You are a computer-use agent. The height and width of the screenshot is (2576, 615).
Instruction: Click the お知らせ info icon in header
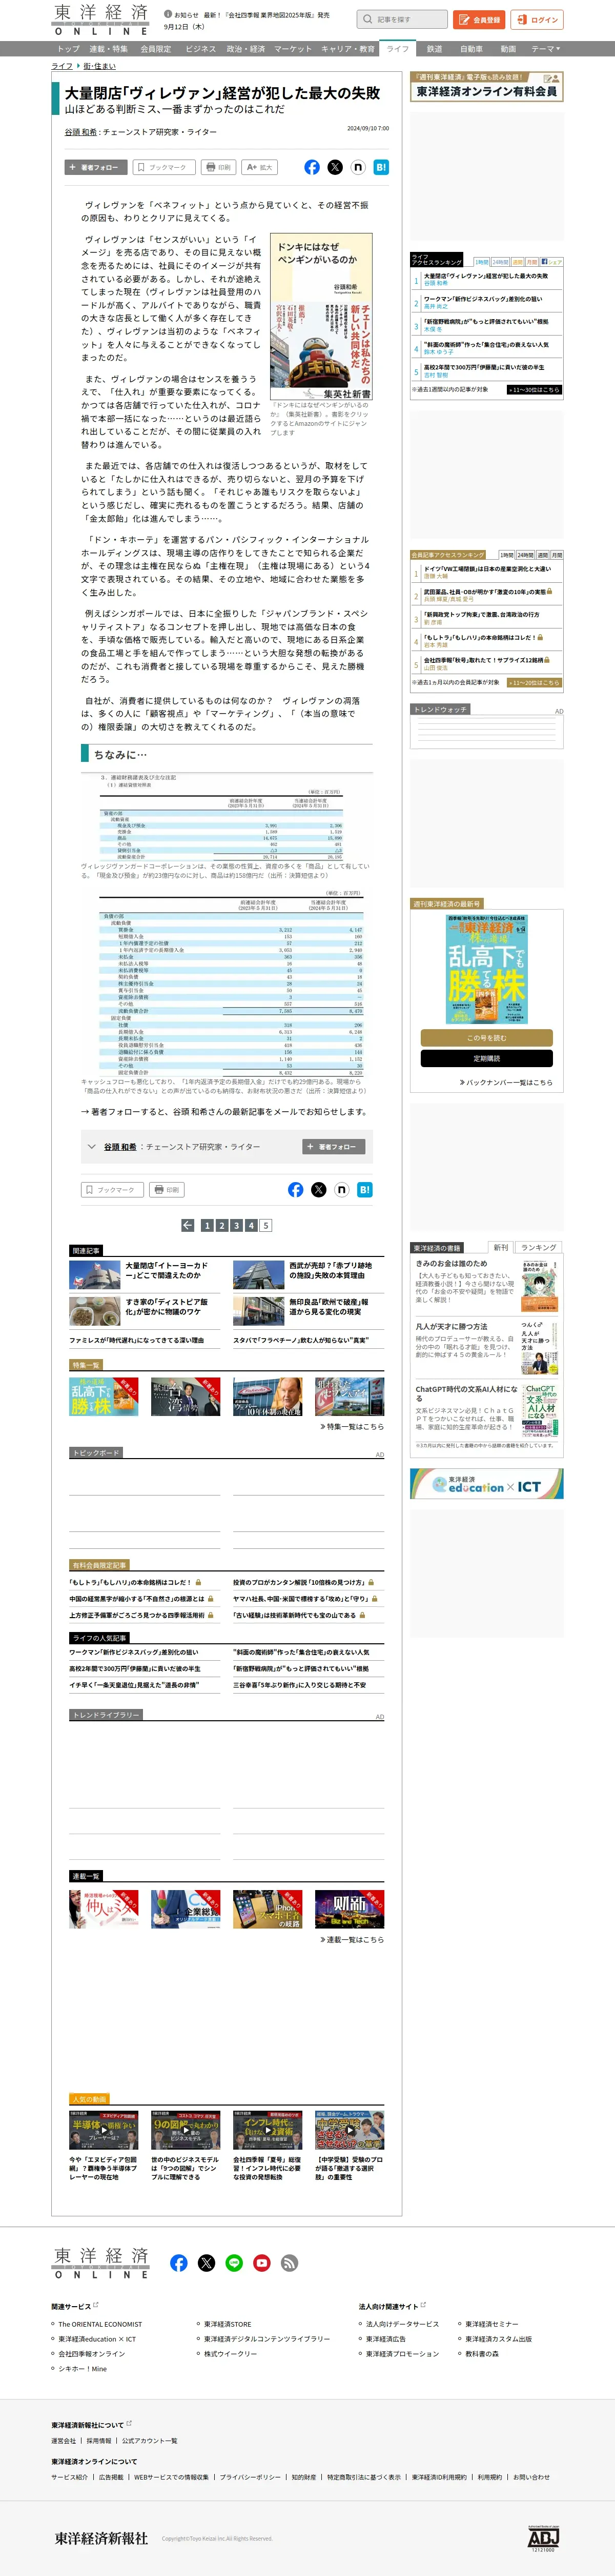[x=169, y=14]
